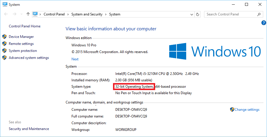Screen dimensions: 267x137
Task: Click shield icon next to Change settings
Action: pyautogui.click(x=232, y=110)
